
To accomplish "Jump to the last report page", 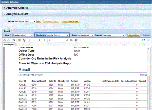I will [x=45, y=40].
